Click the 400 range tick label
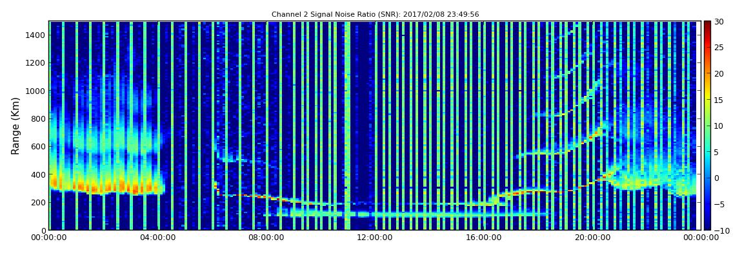Image resolution: width=742 pixels, height=262 pixels. tap(38, 174)
